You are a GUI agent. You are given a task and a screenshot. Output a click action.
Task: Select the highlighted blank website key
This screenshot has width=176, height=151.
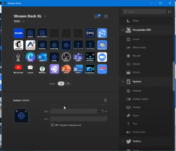(66, 45)
